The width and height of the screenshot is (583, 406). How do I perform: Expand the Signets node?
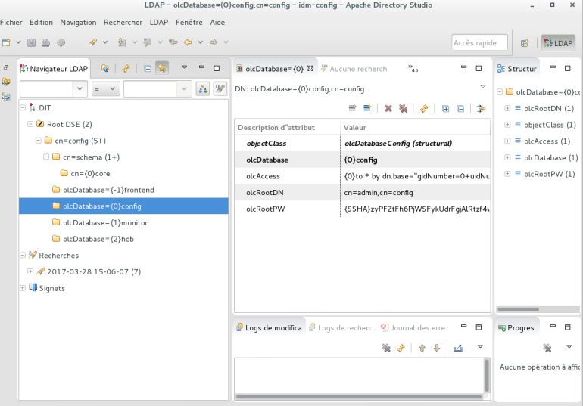pyautogui.click(x=23, y=288)
